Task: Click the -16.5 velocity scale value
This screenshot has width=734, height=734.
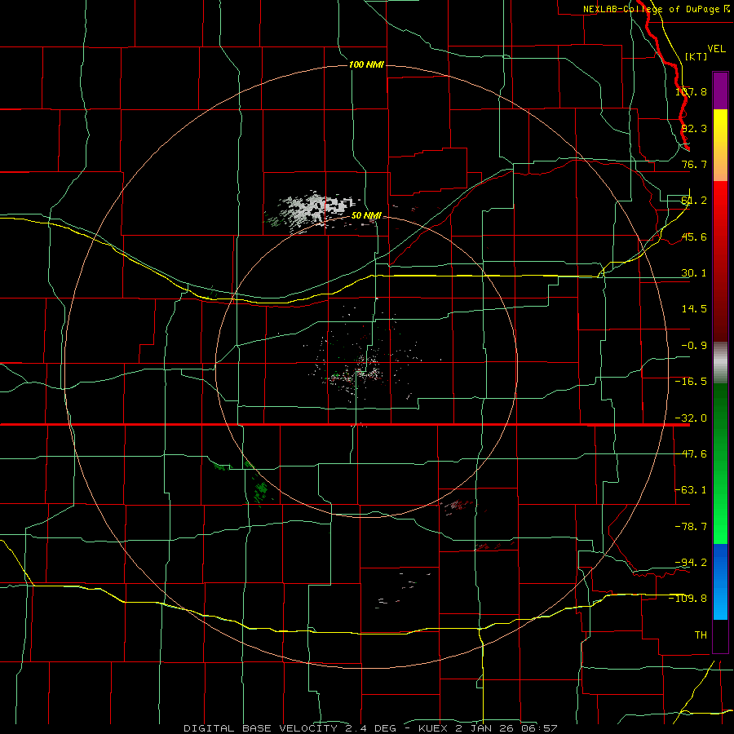Action: click(x=691, y=382)
